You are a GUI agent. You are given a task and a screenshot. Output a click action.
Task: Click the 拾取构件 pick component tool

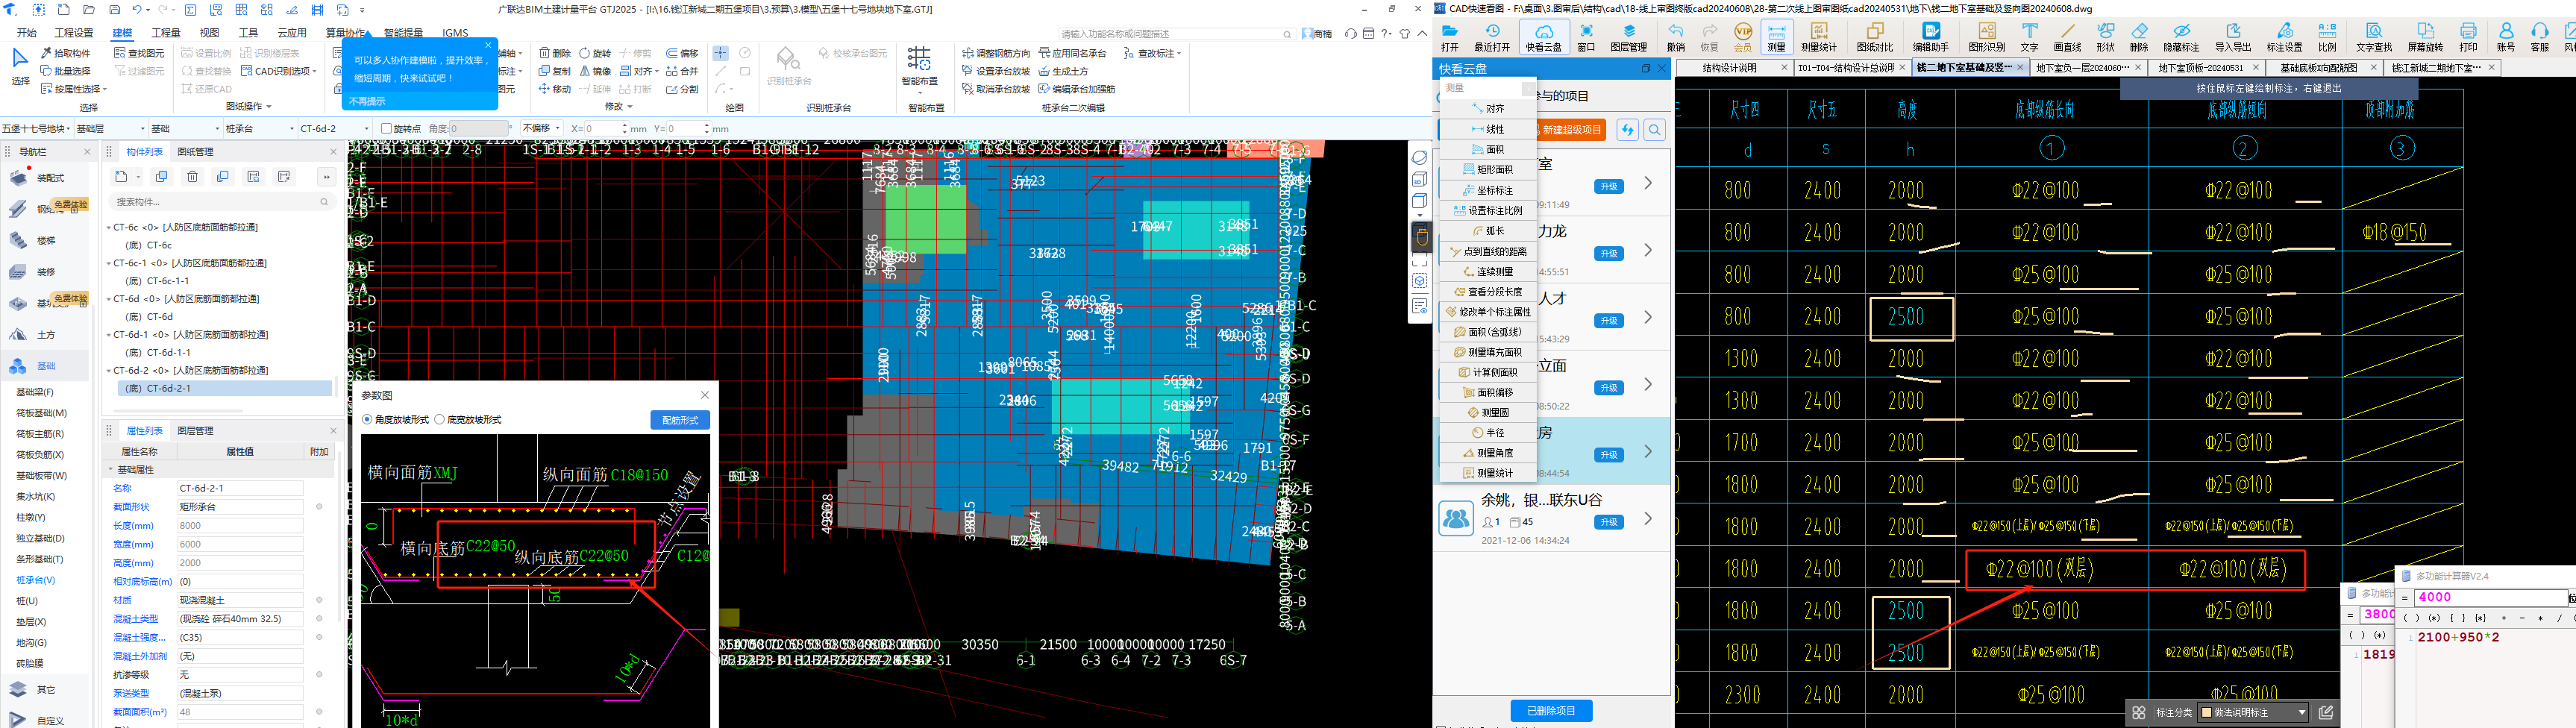[x=66, y=53]
